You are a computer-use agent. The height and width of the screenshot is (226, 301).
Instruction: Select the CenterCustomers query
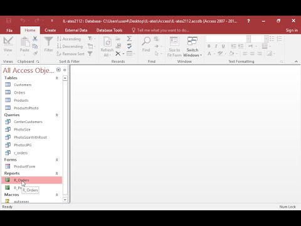coord(32,122)
